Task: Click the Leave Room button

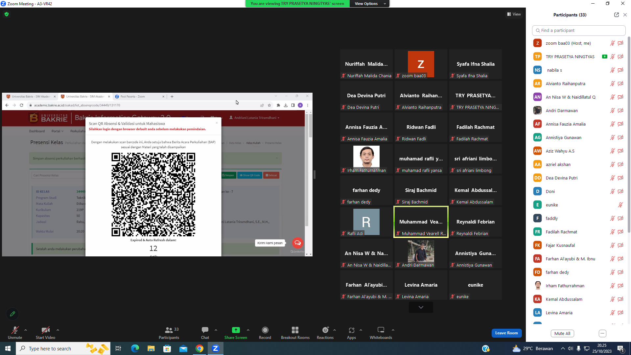Action: click(506, 333)
